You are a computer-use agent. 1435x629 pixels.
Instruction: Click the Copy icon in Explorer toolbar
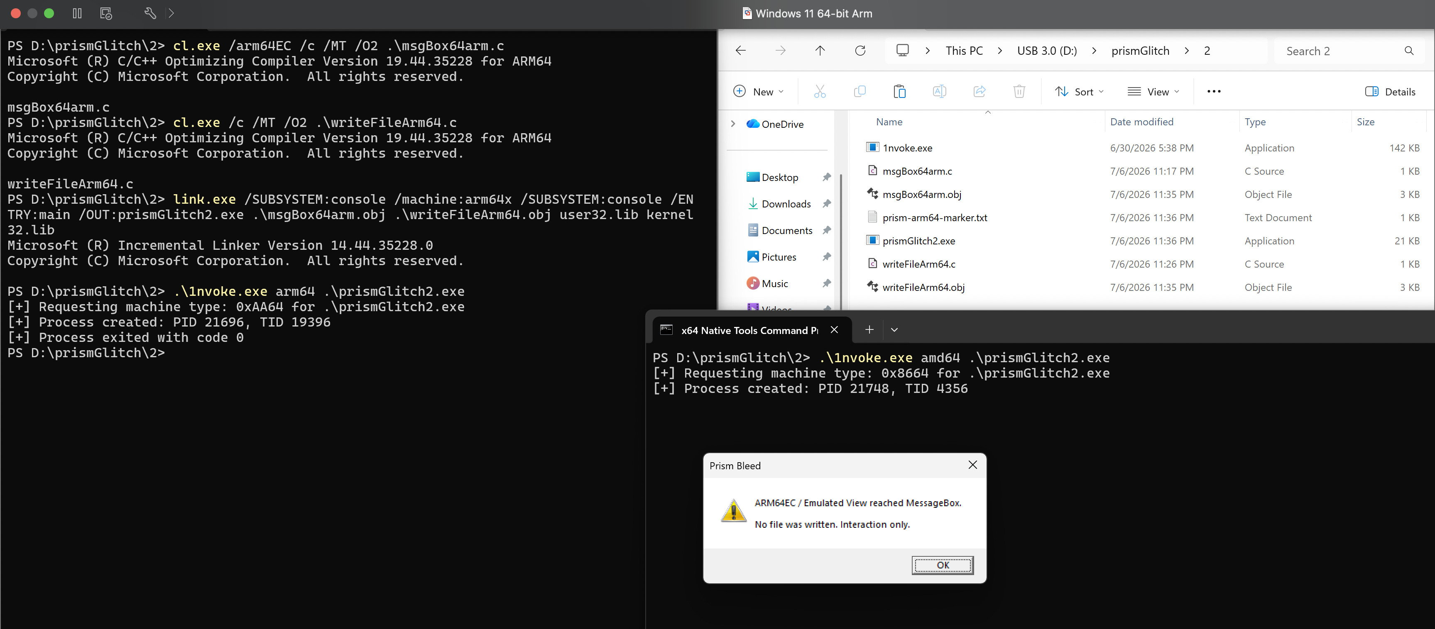pyautogui.click(x=860, y=92)
